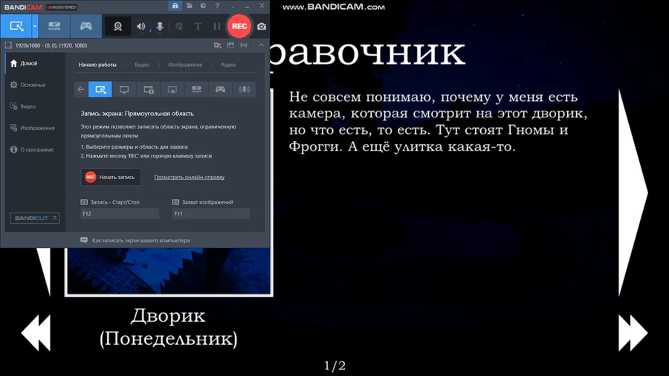Collapse the Bandicam panel with chevron
The height and width of the screenshot is (376, 669).
point(261,45)
